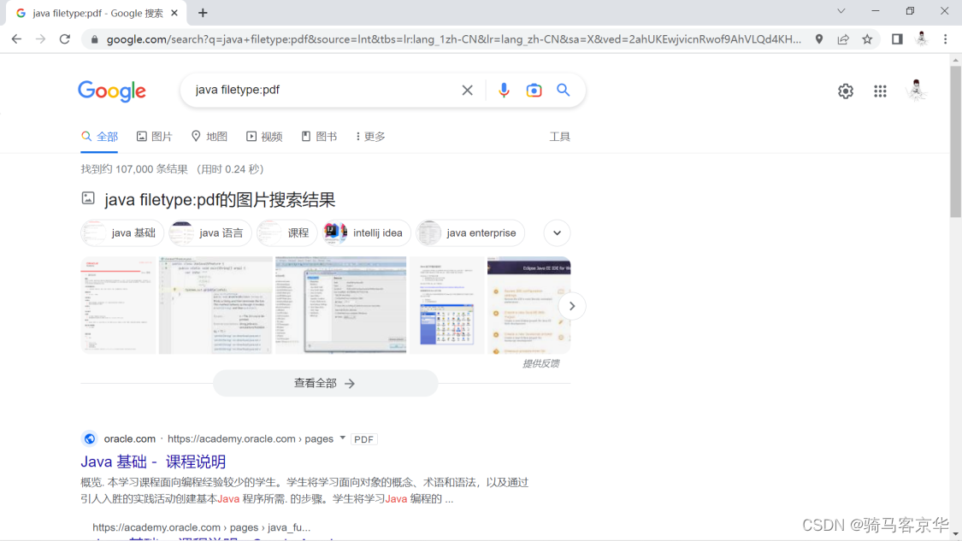Search by image with camera icon

[x=534, y=91]
